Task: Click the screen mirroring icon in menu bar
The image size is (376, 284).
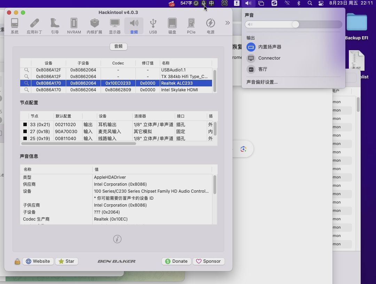Action: point(261,3)
